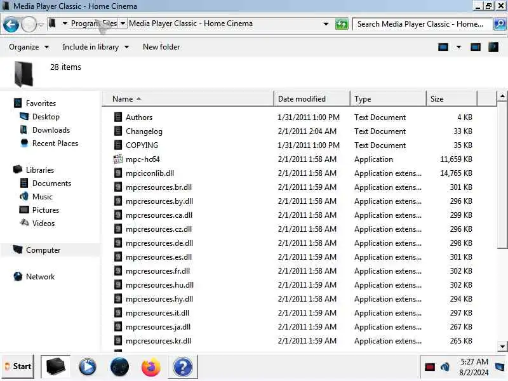Open Desktop in Favorites
This screenshot has height=381, width=508.
coord(46,117)
